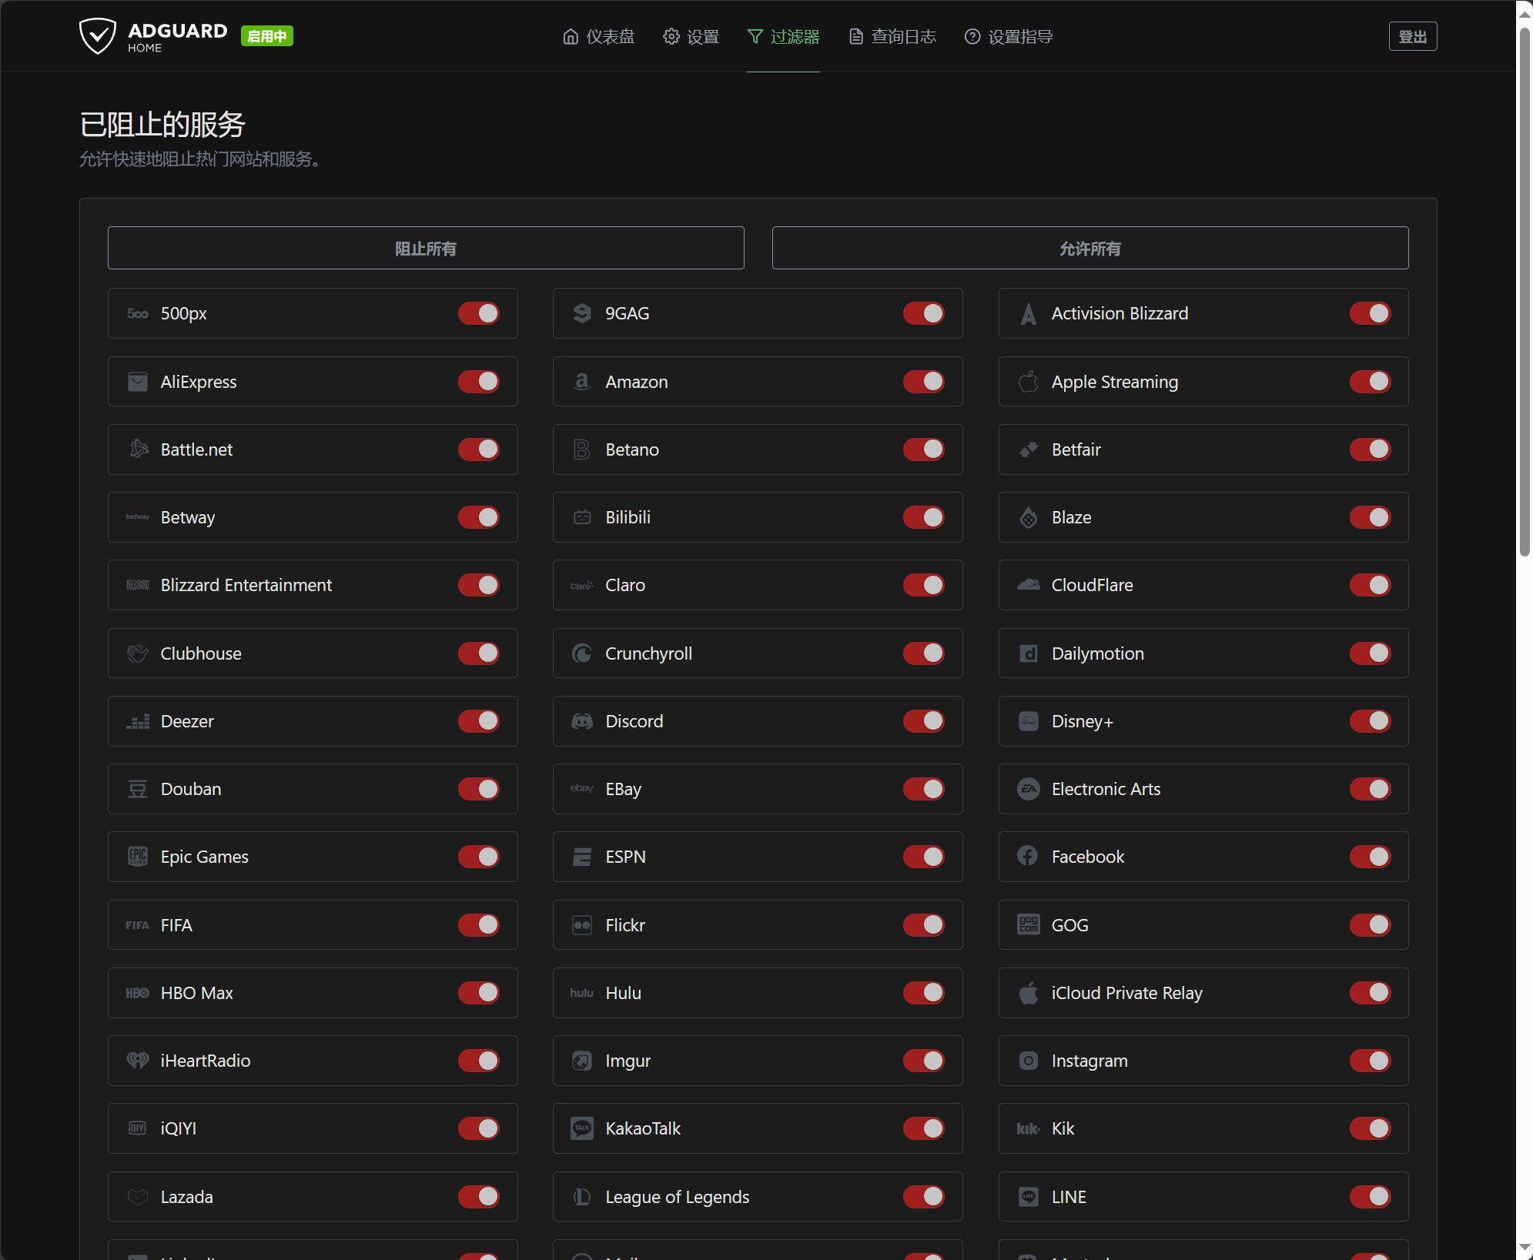Image resolution: width=1533 pixels, height=1260 pixels.
Task: Click the Instagram camera icon
Action: click(x=1029, y=1061)
